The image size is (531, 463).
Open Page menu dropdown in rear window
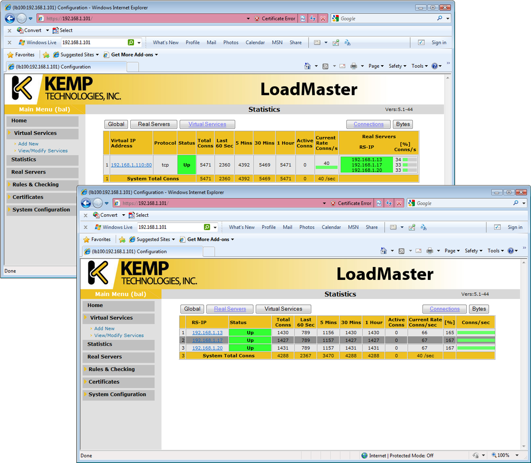point(376,66)
